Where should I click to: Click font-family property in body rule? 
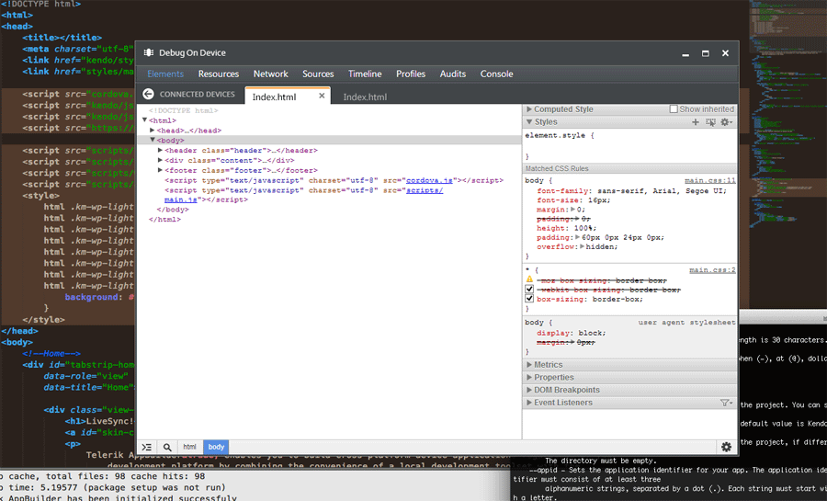pyautogui.click(x=631, y=191)
